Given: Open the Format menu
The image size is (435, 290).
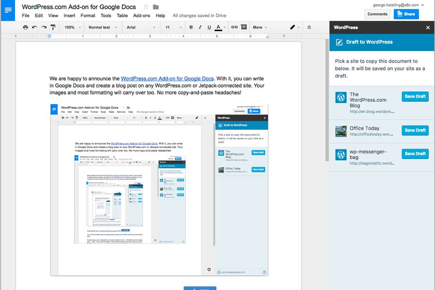Looking at the screenshot, I should click(87, 16).
